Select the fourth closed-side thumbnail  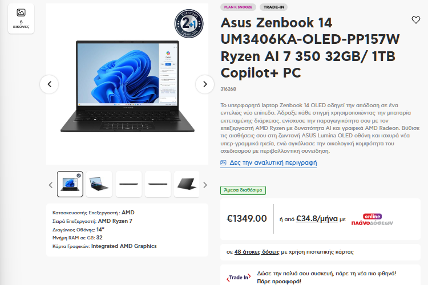pyautogui.click(x=158, y=184)
